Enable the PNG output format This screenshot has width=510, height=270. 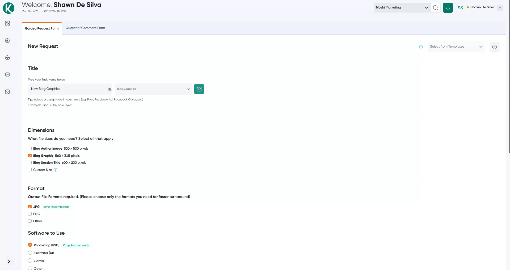30,214
